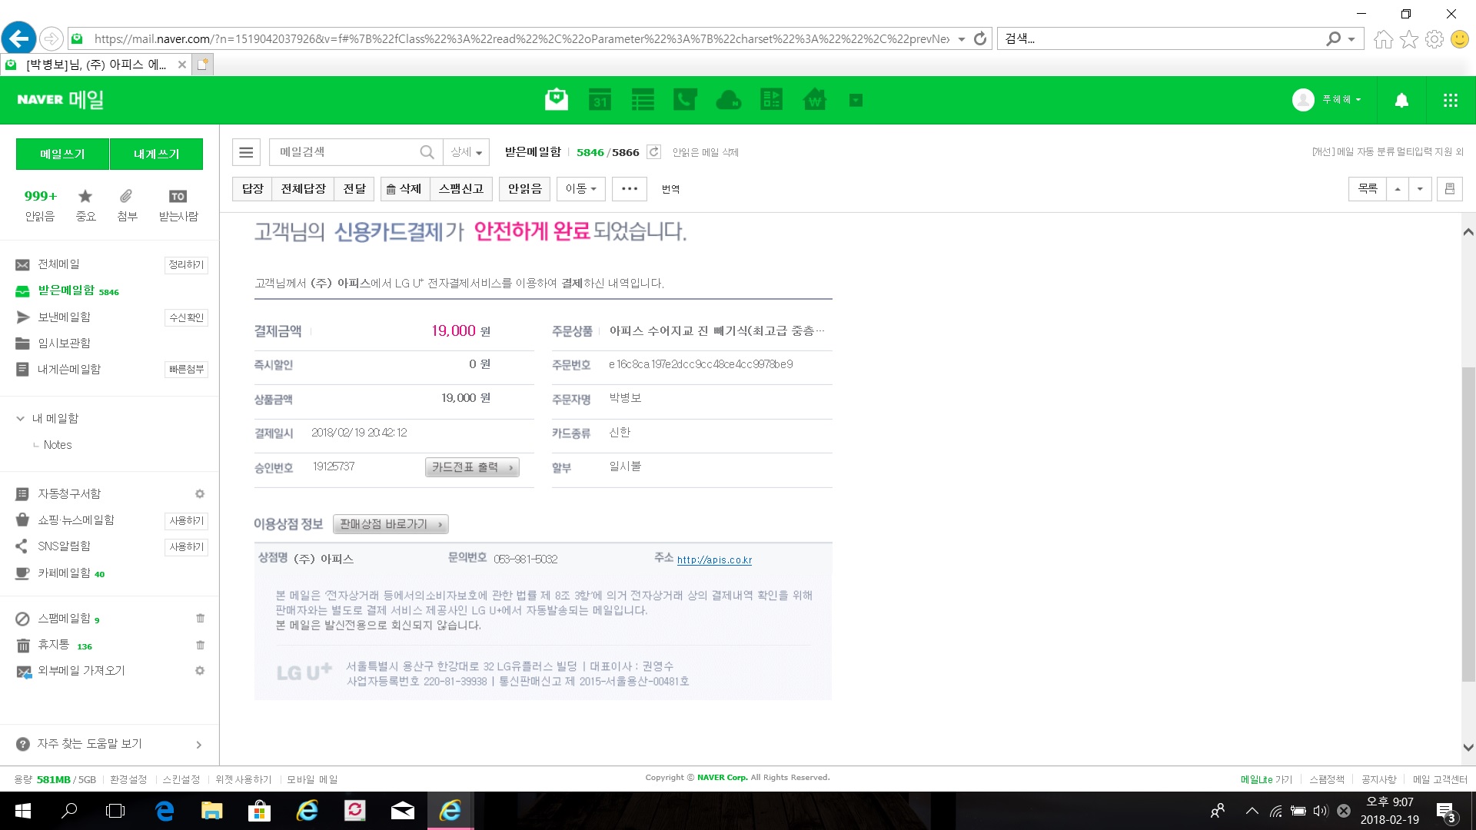Expand more services arrow in top bar
Image resolution: width=1476 pixels, height=830 pixels.
pos(856,100)
